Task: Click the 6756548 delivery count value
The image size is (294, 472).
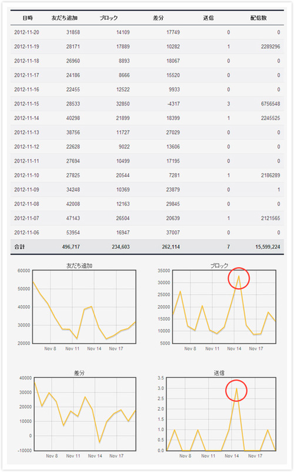Action: [x=270, y=104]
